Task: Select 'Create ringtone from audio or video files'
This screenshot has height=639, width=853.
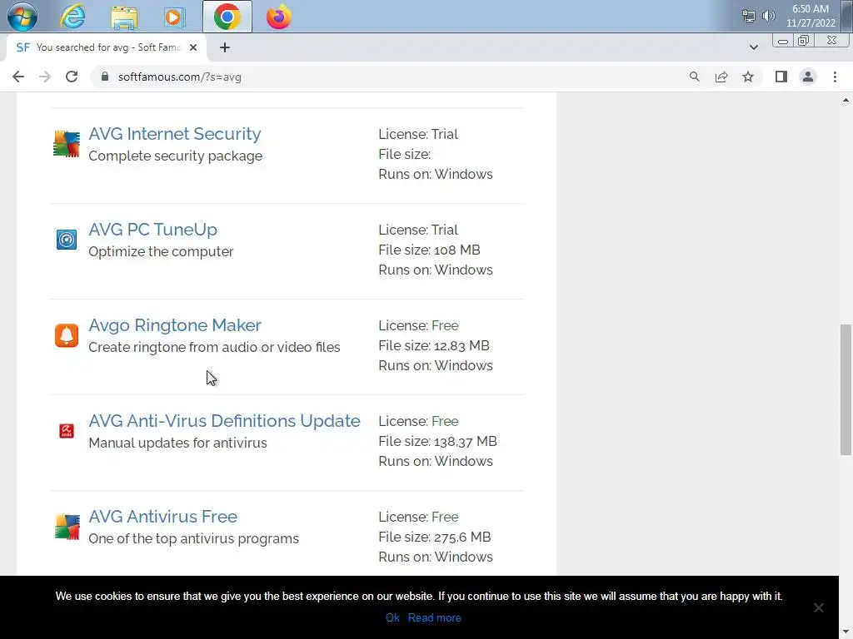Action: tap(214, 347)
